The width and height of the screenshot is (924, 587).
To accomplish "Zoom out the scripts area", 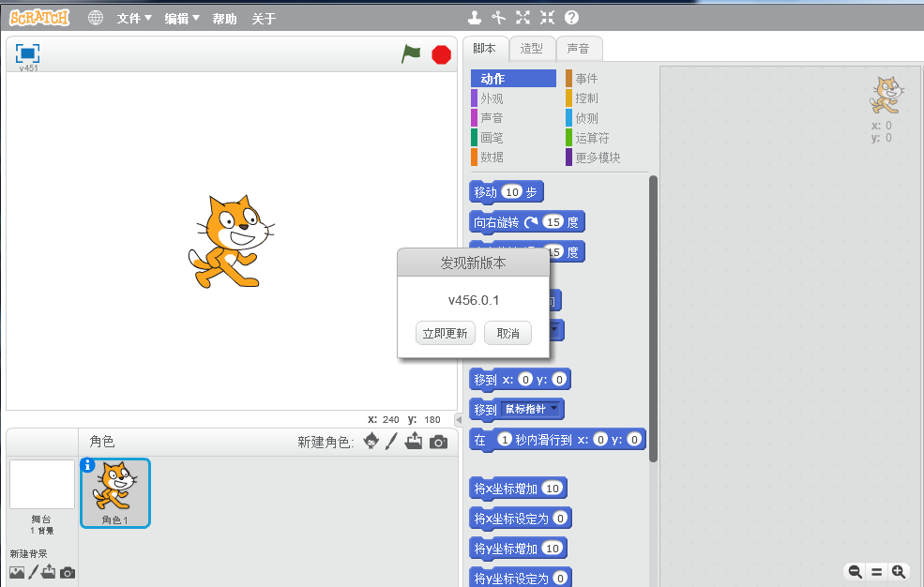I will tap(855, 571).
